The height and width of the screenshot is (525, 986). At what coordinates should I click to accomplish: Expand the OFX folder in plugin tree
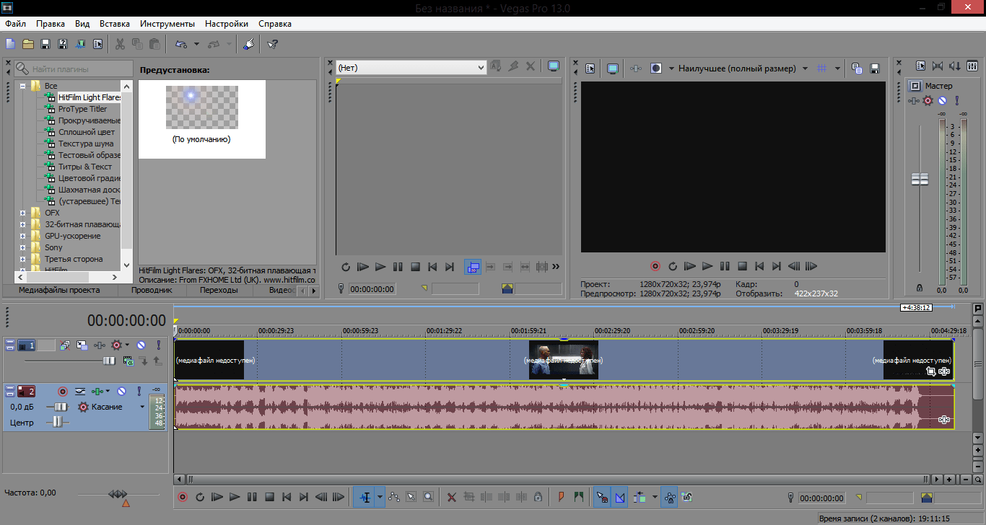23,213
